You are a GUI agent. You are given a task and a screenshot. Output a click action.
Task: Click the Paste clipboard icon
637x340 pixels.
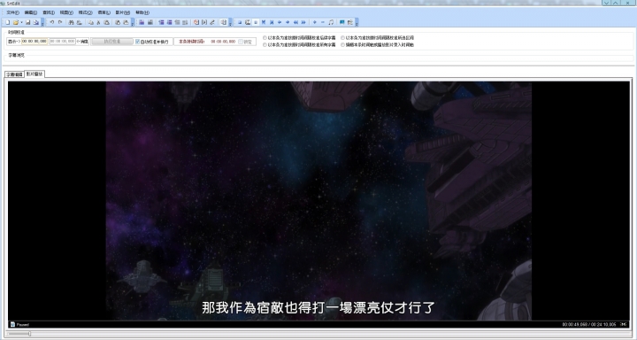click(106, 22)
